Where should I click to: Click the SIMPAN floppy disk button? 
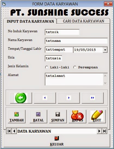coord(58,116)
